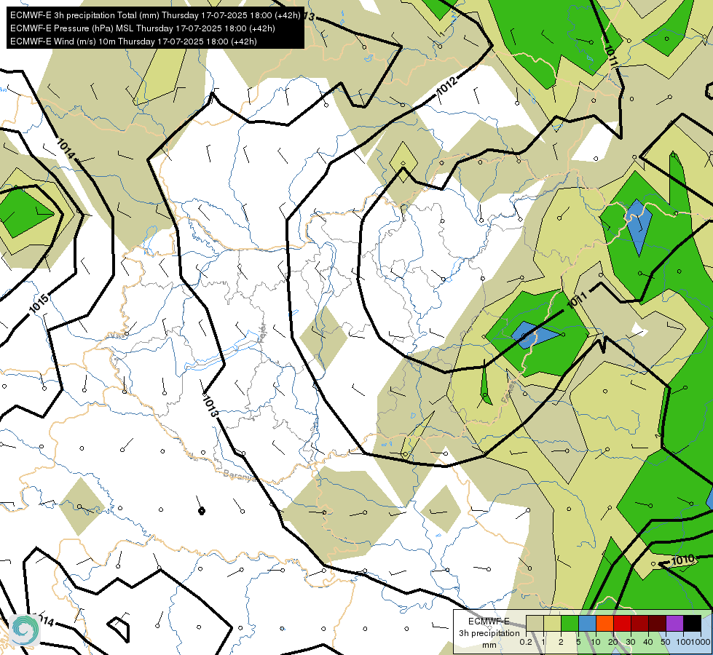Select the ECMWF-E 3h precipitation Total header line
The width and height of the screenshot is (713, 655).
click(155, 15)
